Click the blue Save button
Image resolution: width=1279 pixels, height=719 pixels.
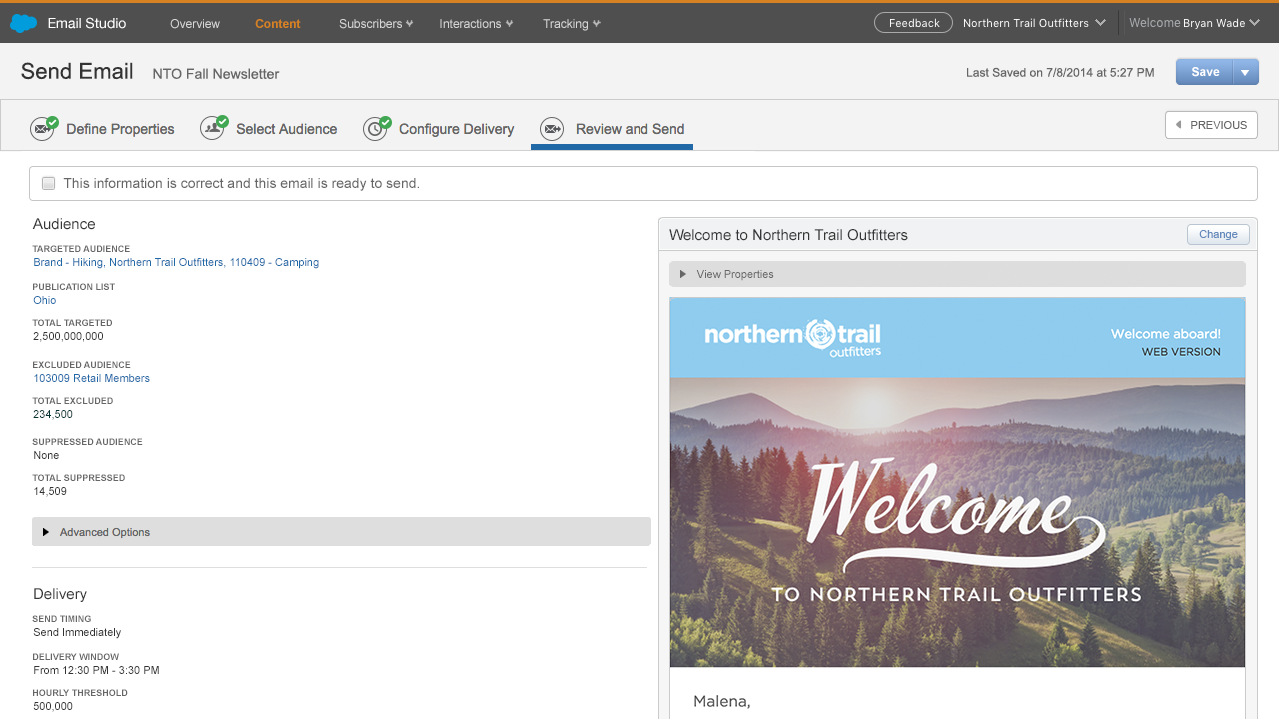(x=1204, y=72)
